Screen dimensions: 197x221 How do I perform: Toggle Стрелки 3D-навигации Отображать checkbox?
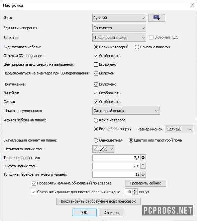pyautogui.click(x=96, y=56)
